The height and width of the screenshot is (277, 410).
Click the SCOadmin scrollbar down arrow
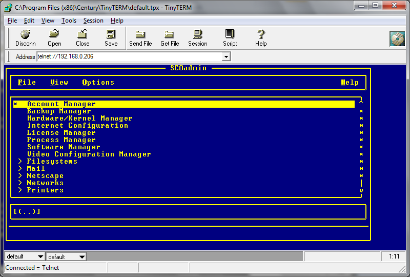[x=361, y=190]
